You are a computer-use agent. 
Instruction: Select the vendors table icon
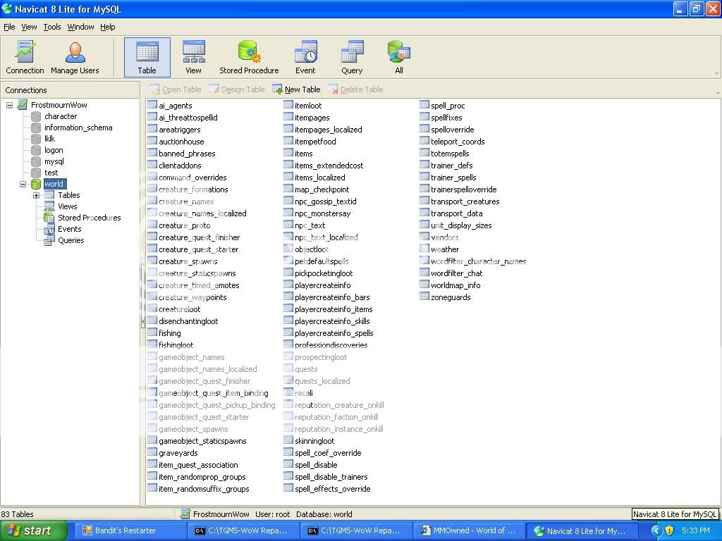pyautogui.click(x=424, y=237)
